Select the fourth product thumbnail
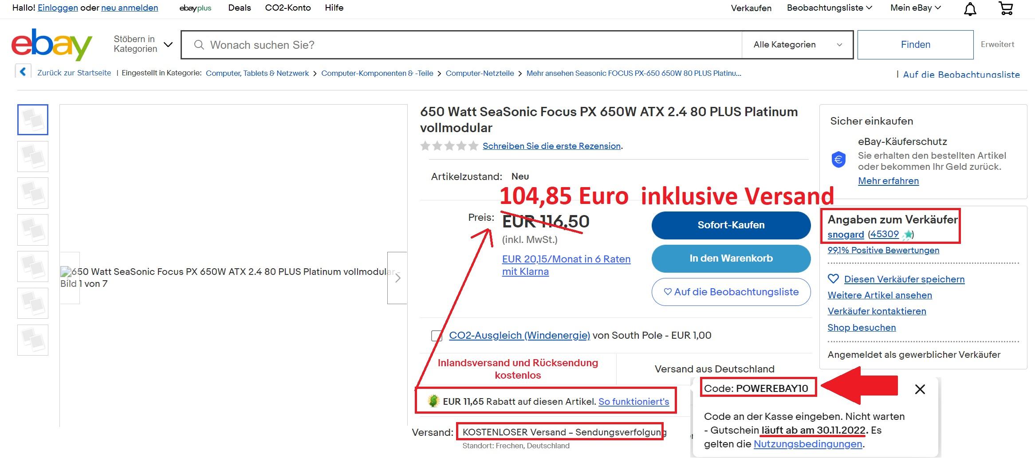 [x=33, y=230]
